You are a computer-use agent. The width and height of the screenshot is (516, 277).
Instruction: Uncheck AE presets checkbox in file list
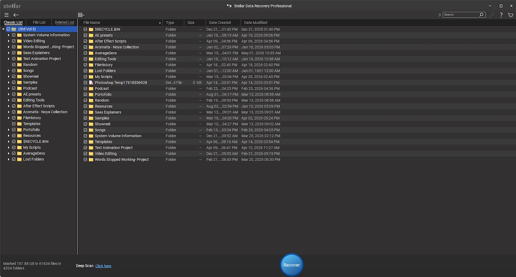pos(86,35)
